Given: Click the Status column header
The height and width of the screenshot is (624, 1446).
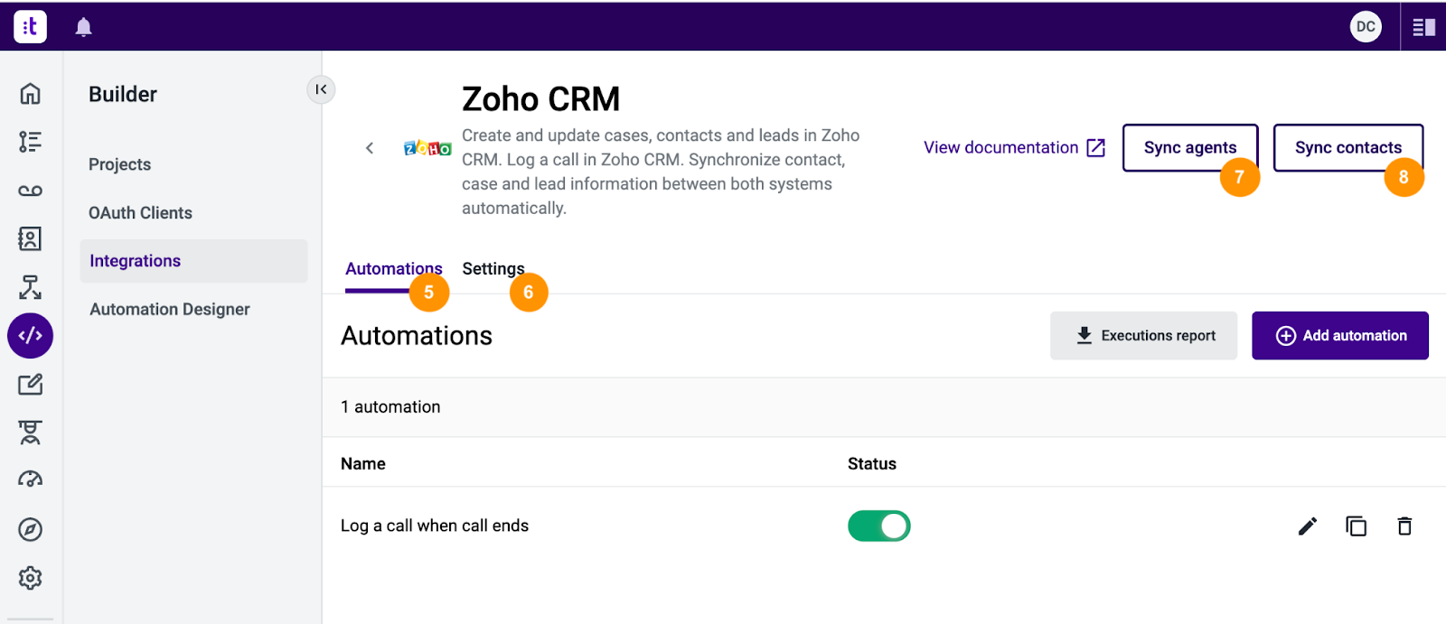Looking at the screenshot, I should point(872,464).
